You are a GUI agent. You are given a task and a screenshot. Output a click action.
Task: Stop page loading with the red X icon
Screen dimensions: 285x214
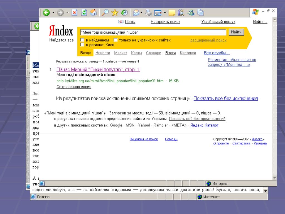point(74,13)
